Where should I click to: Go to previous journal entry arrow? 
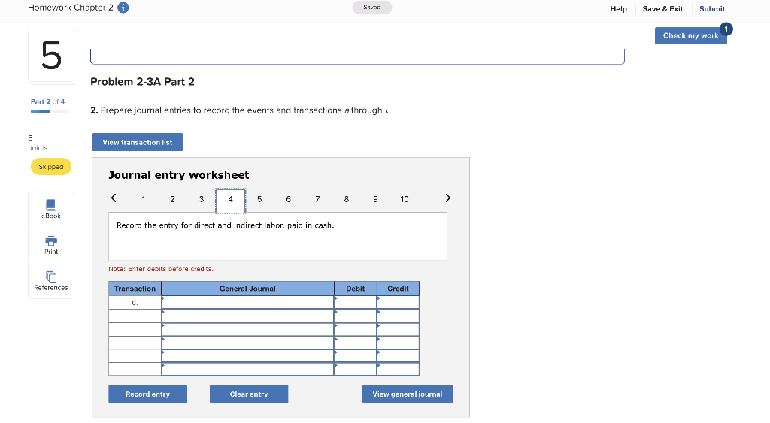point(114,198)
